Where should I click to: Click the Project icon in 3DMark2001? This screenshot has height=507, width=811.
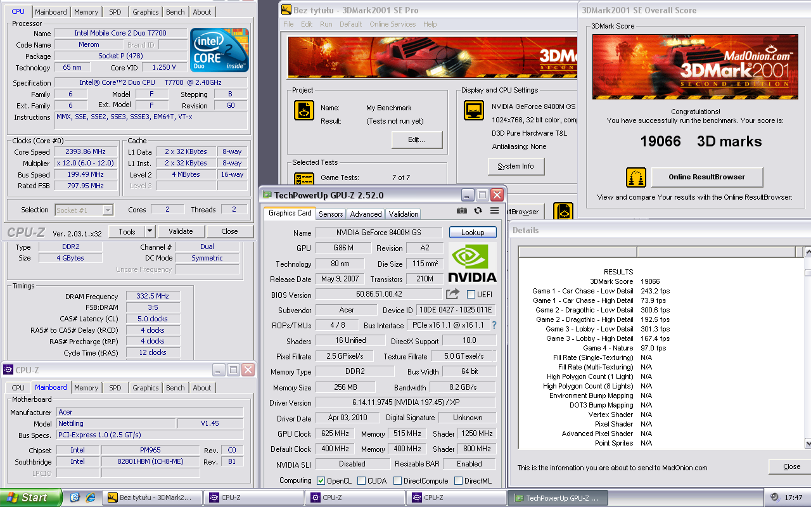point(304,110)
